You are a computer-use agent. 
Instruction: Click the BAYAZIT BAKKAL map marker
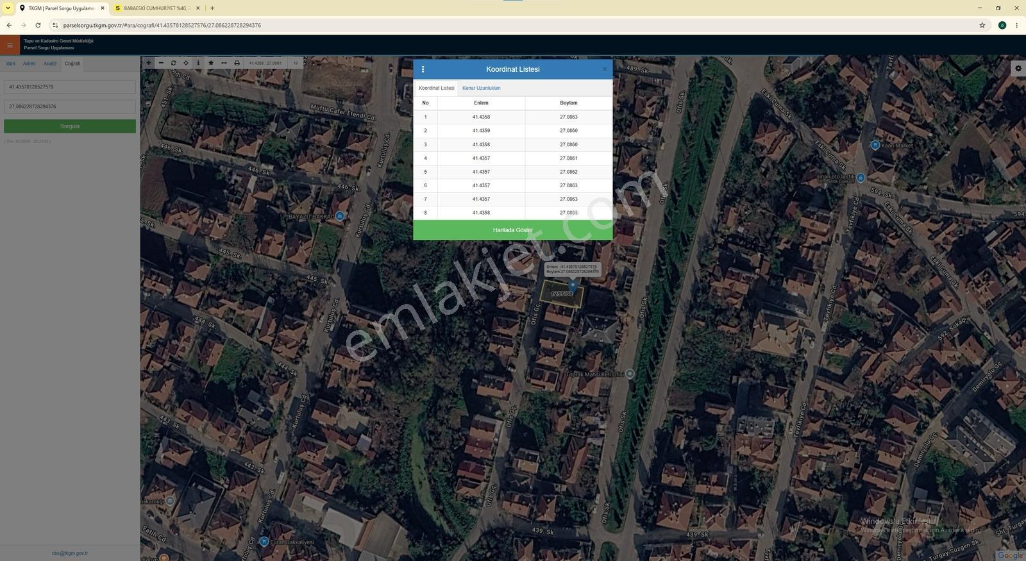pos(340,216)
